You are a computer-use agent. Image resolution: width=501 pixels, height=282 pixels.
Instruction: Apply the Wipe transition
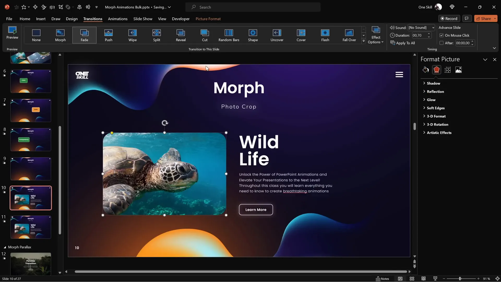click(x=133, y=35)
